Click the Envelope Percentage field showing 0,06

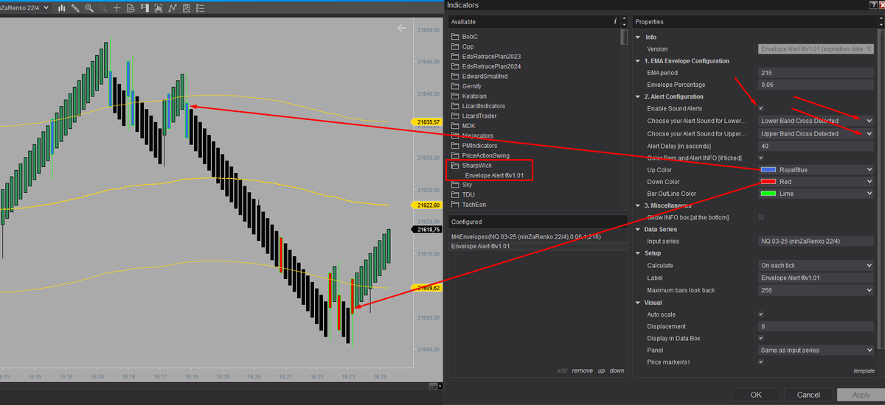[816, 85]
